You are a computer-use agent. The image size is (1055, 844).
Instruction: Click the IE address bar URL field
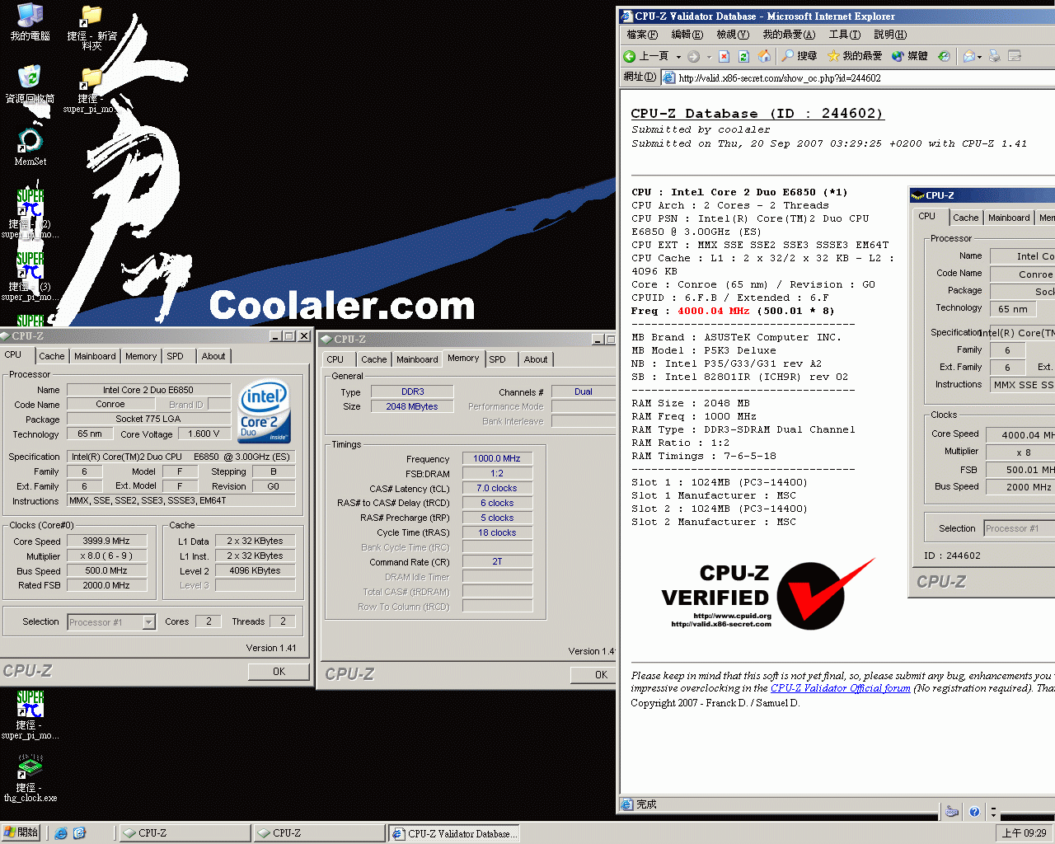tap(857, 77)
